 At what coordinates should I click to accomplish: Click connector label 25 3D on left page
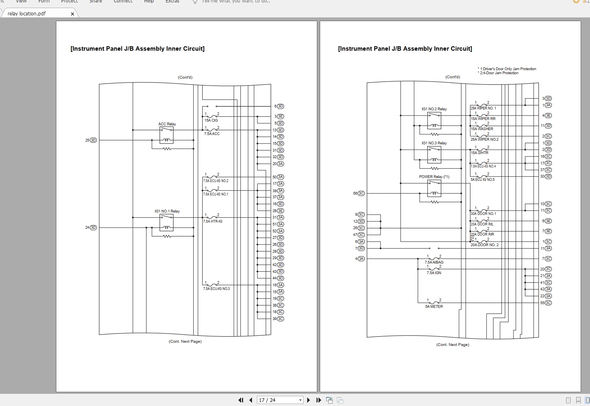point(91,140)
